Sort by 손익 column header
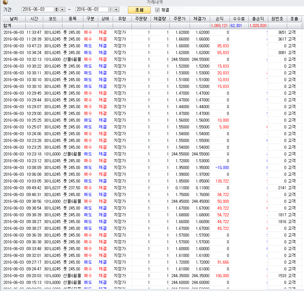The image size is (304, 291). (220, 19)
